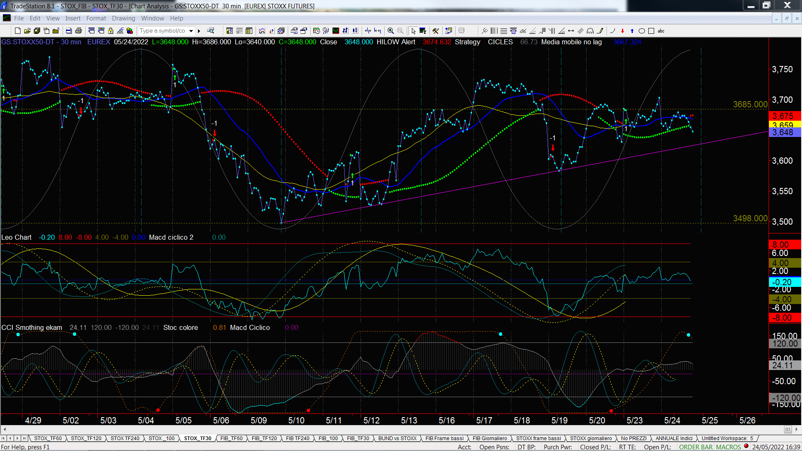Screen dimensions: 802x451
Task: Switch to STOX_TF120 workspace tab
Action: point(86,438)
